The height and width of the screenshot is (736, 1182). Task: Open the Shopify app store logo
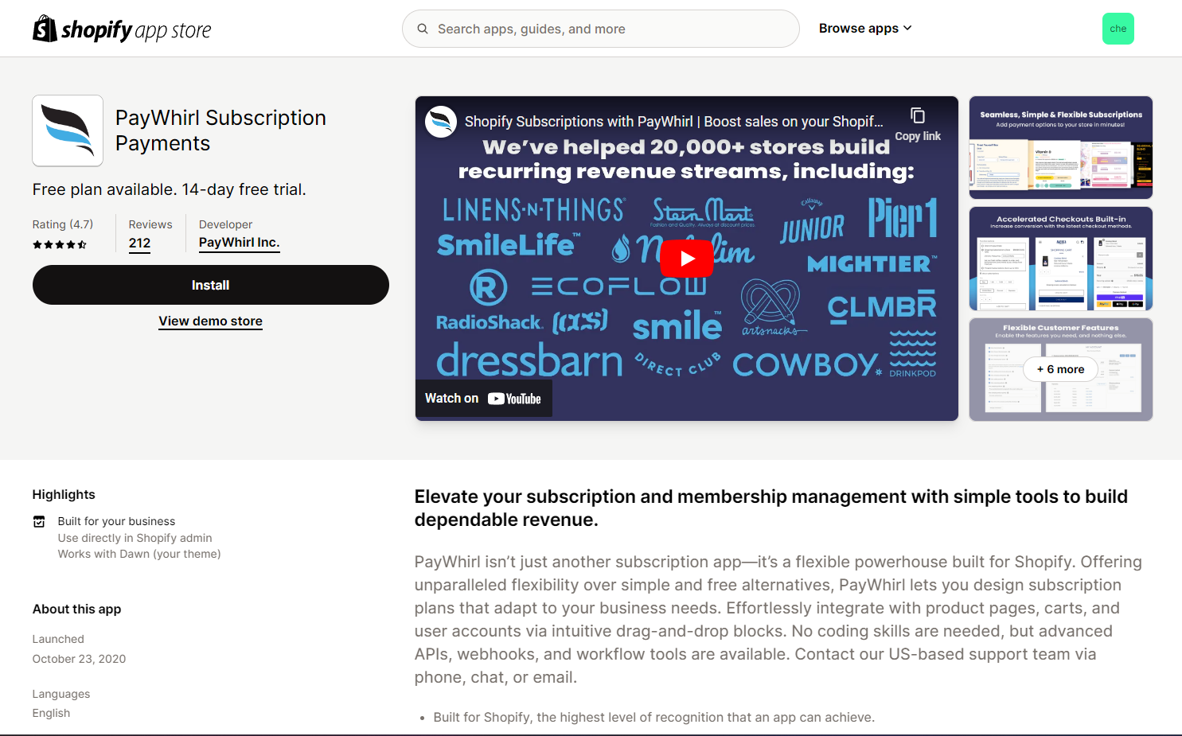point(122,29)
